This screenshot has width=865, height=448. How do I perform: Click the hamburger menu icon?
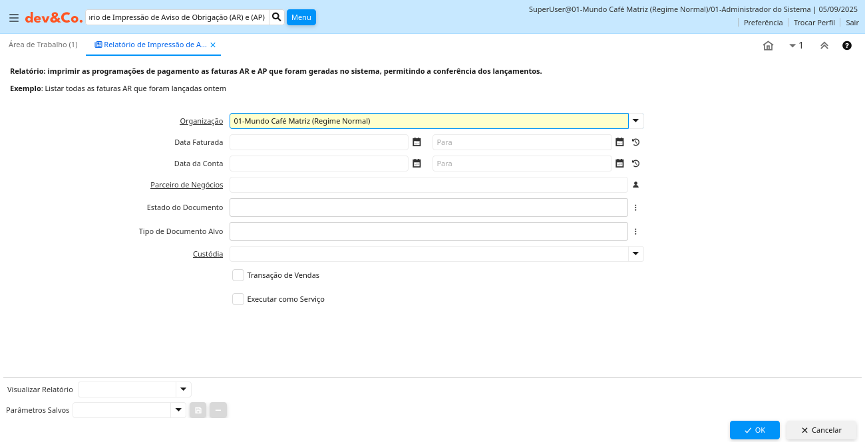[14, 18]
